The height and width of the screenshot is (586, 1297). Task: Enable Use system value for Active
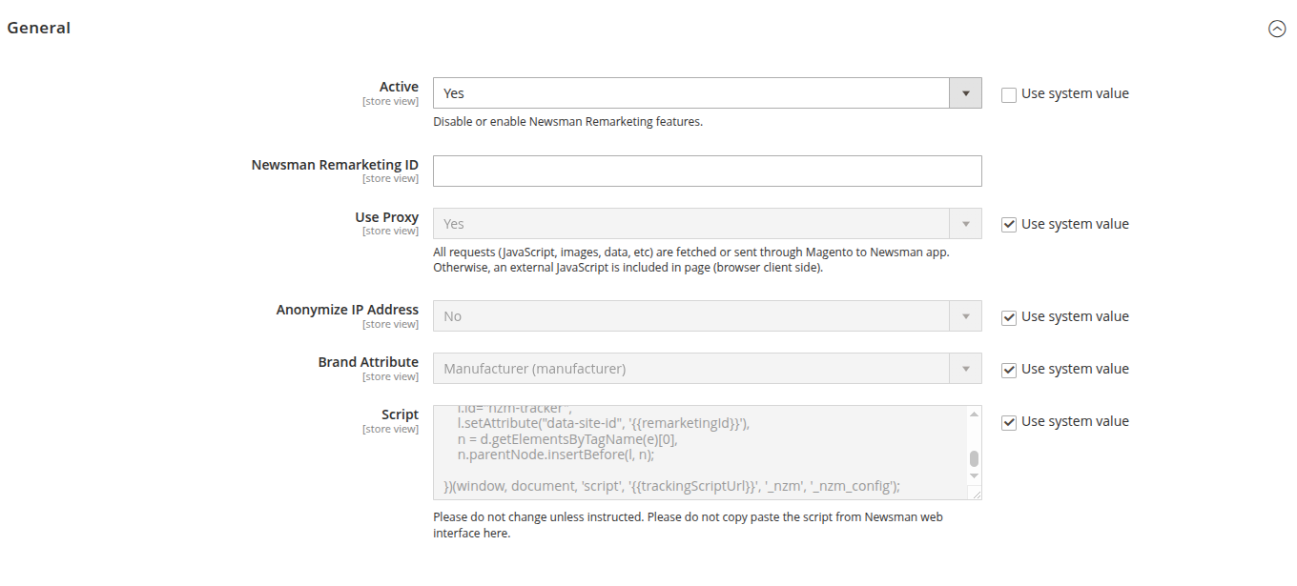(1009, 94)
